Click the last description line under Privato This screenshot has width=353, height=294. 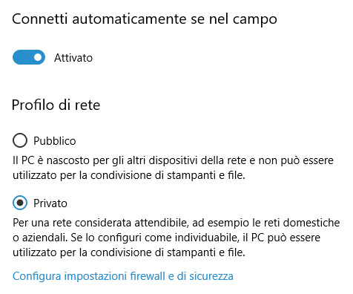coord(129,252)
